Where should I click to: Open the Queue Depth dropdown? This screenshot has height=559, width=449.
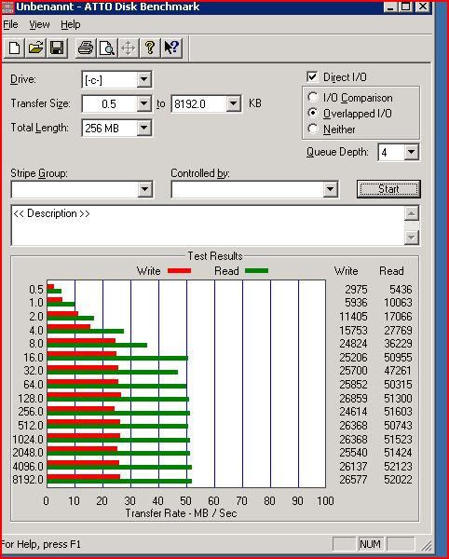[x=411, y=152]
